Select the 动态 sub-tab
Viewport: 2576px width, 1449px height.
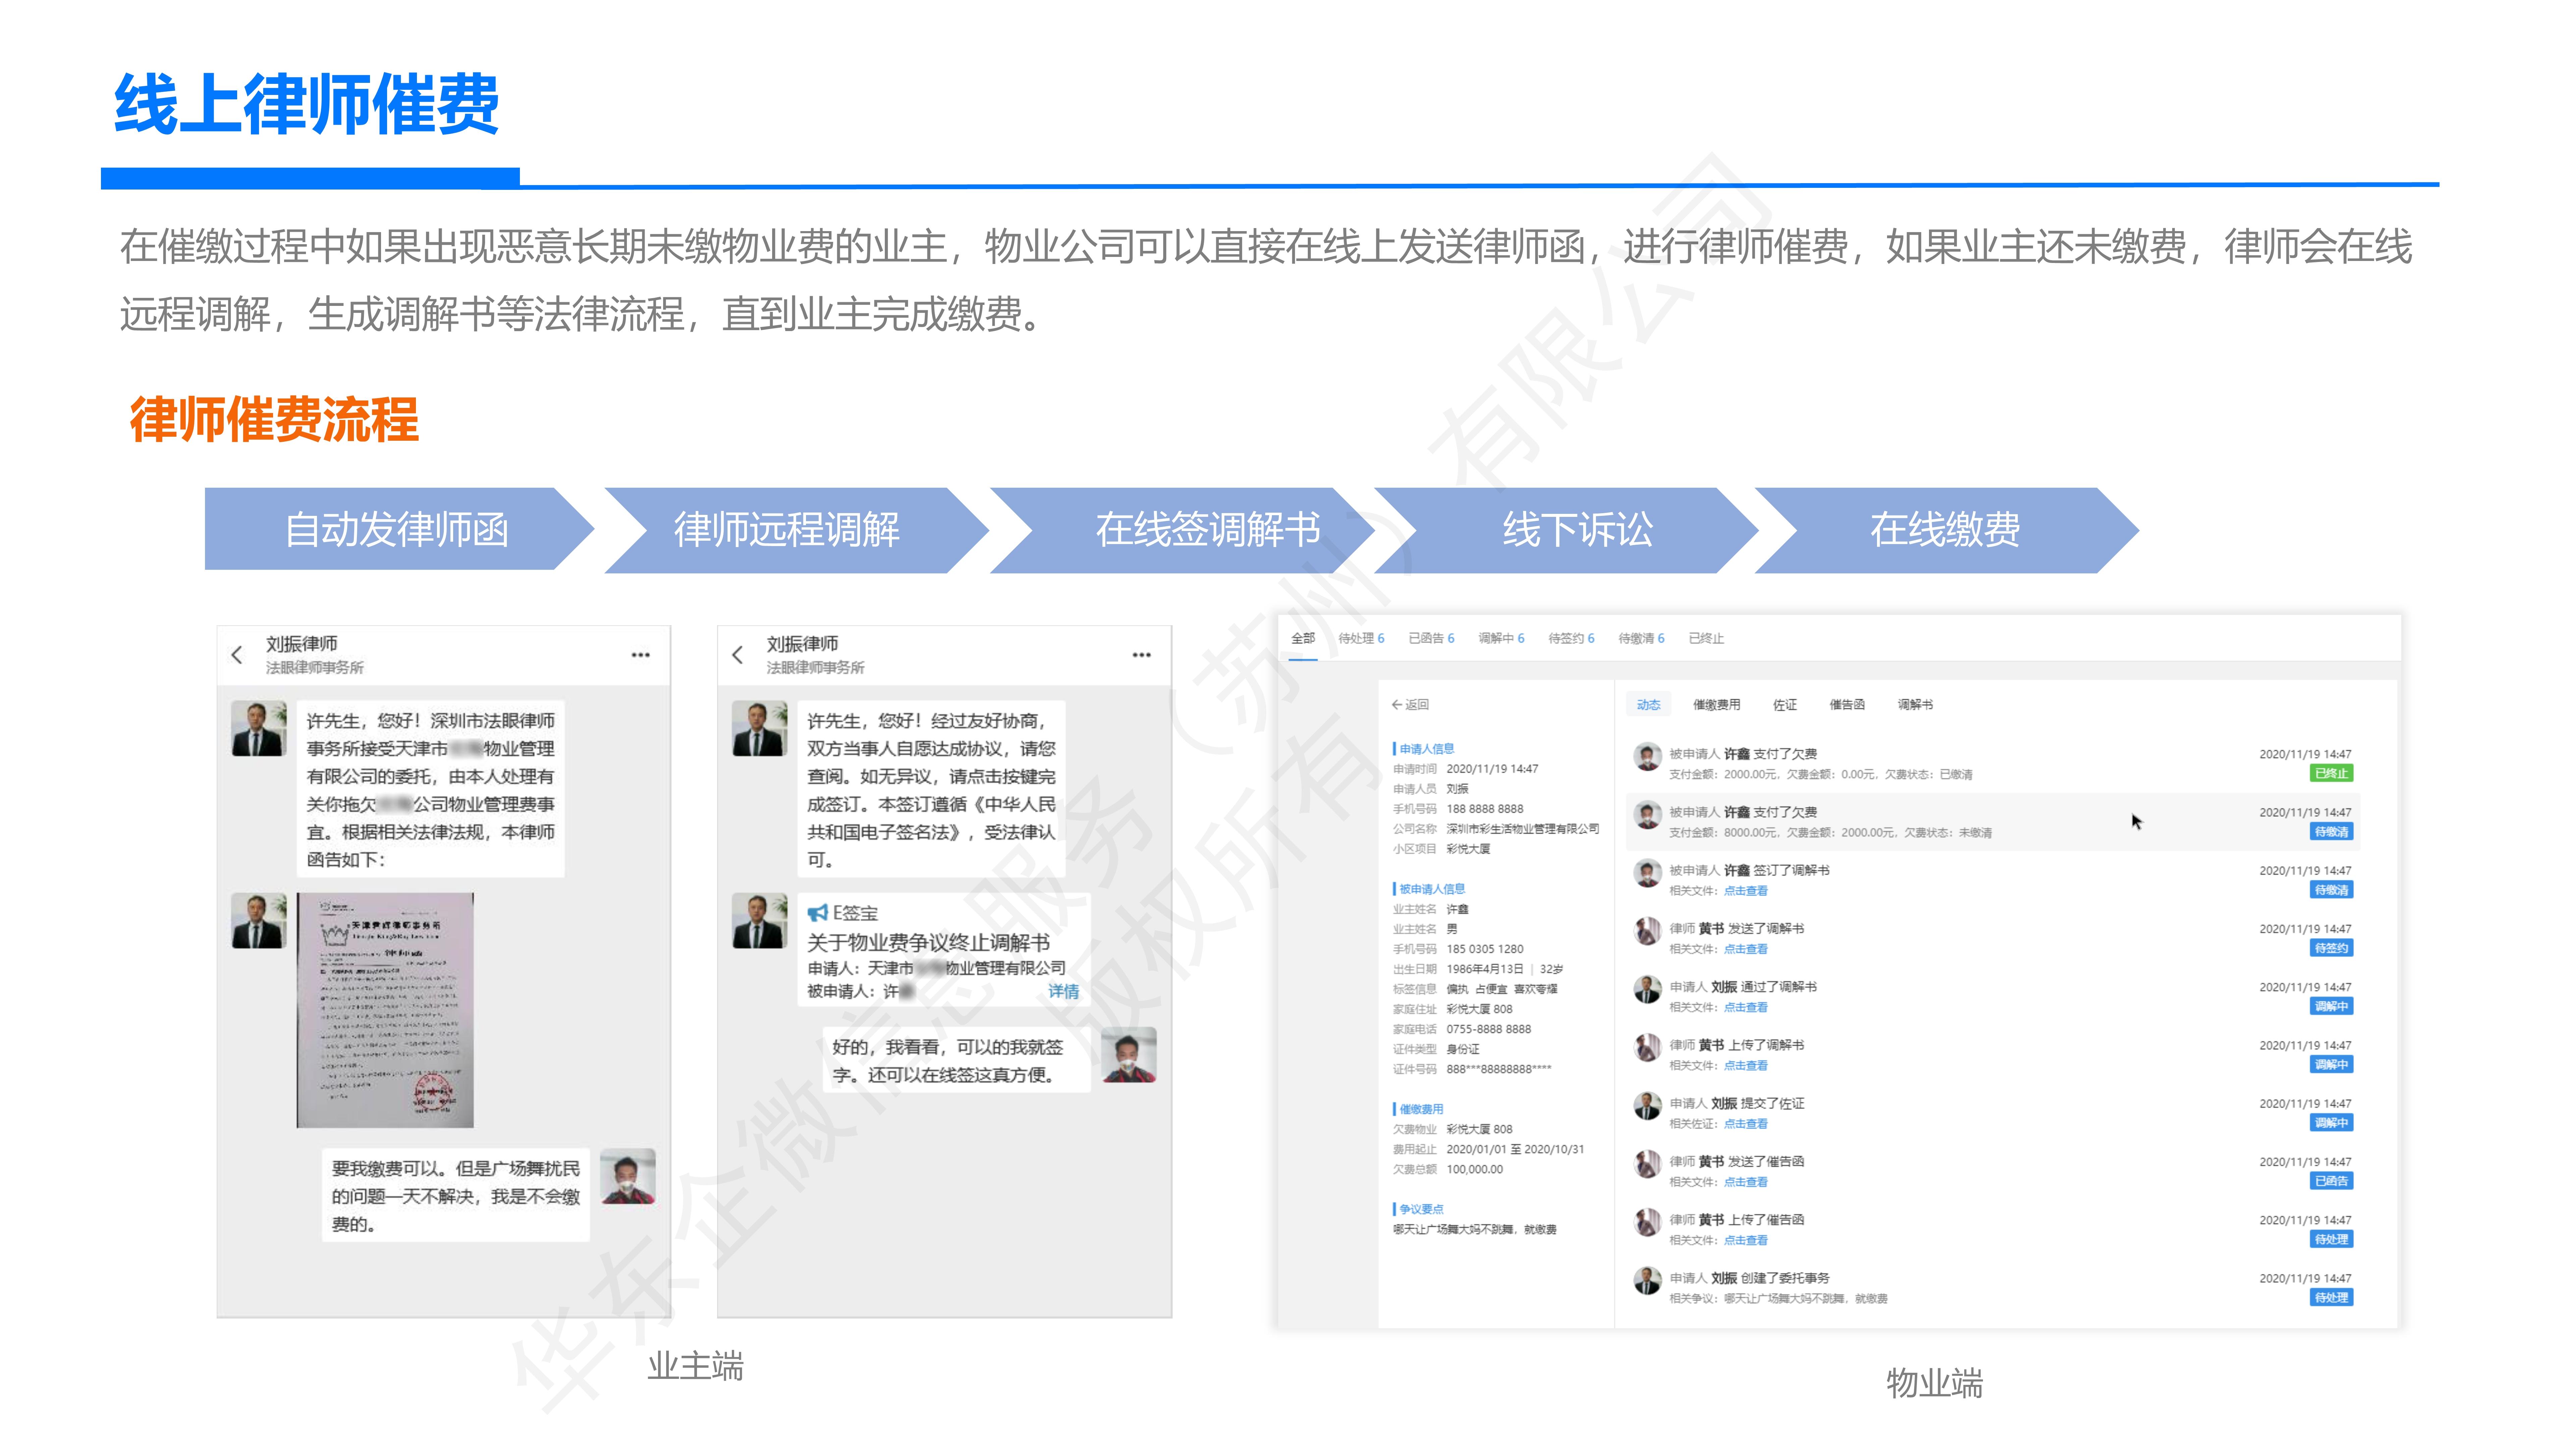click(1648, 705)
